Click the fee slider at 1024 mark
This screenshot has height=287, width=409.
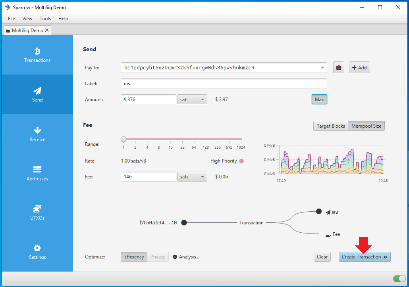[241, 139]
